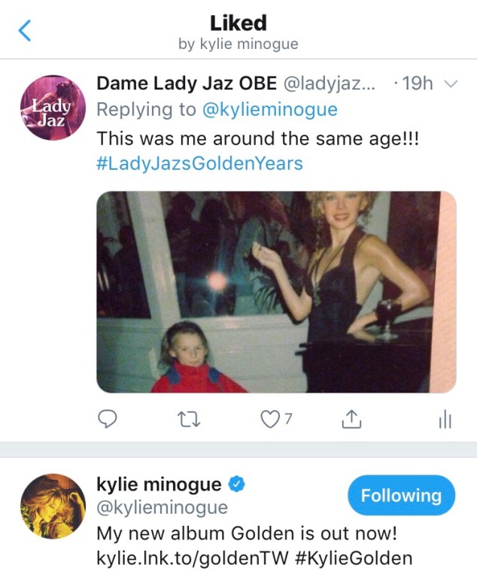Go back using the blue arrow
The image size is (477, 583).
click(x=25, y=32)
